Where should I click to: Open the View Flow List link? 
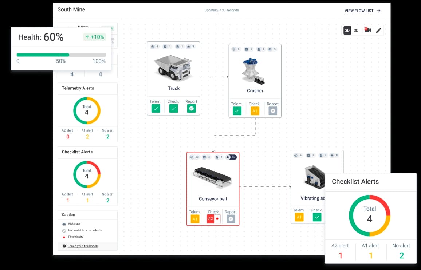362,11
